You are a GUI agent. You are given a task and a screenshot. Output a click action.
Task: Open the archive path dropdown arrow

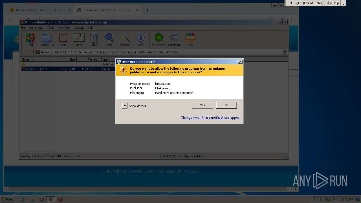click(x=285, y=52)
